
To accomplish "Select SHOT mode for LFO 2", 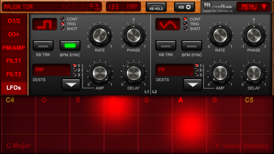I will [185, 29].
